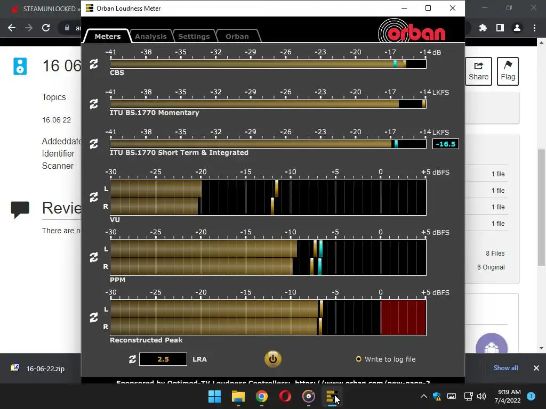This screenshot has width=546, height=409.
Task: Open the downloaded 16-06-22.zip file
Action: point(38,369)
